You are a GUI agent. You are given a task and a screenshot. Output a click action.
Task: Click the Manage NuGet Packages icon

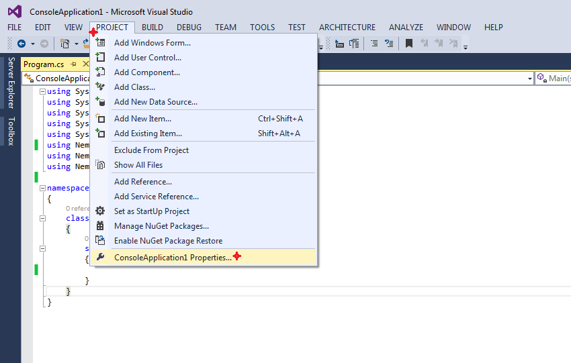point(100,226)
